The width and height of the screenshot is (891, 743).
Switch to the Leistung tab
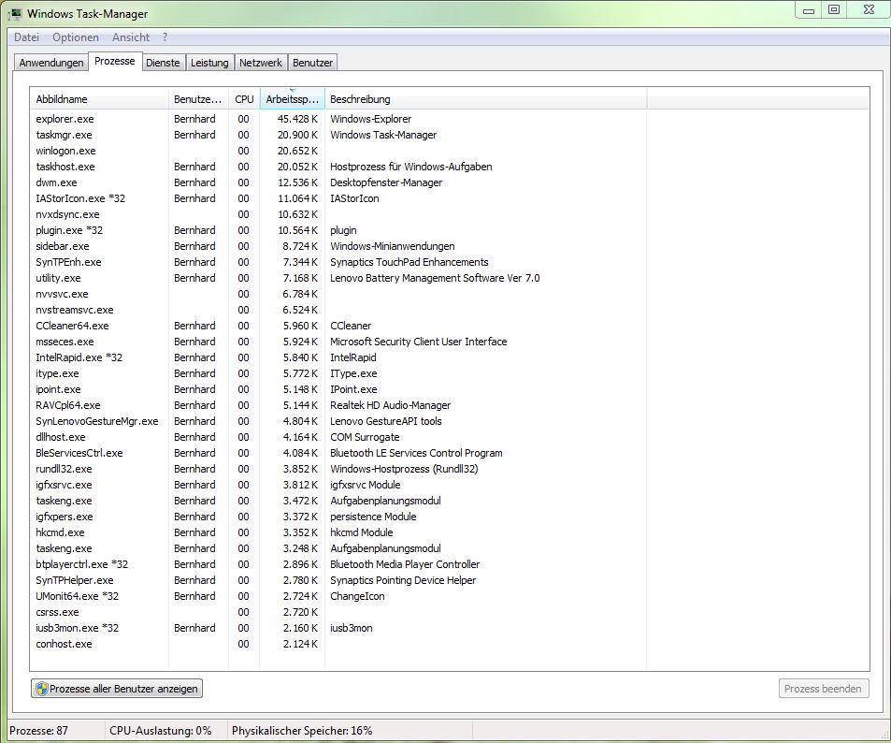209,63
